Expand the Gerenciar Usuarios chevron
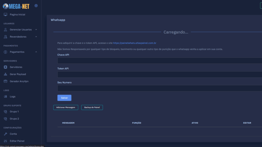The image size is (262, 147). pyautogui.click(x=36, y=30)
